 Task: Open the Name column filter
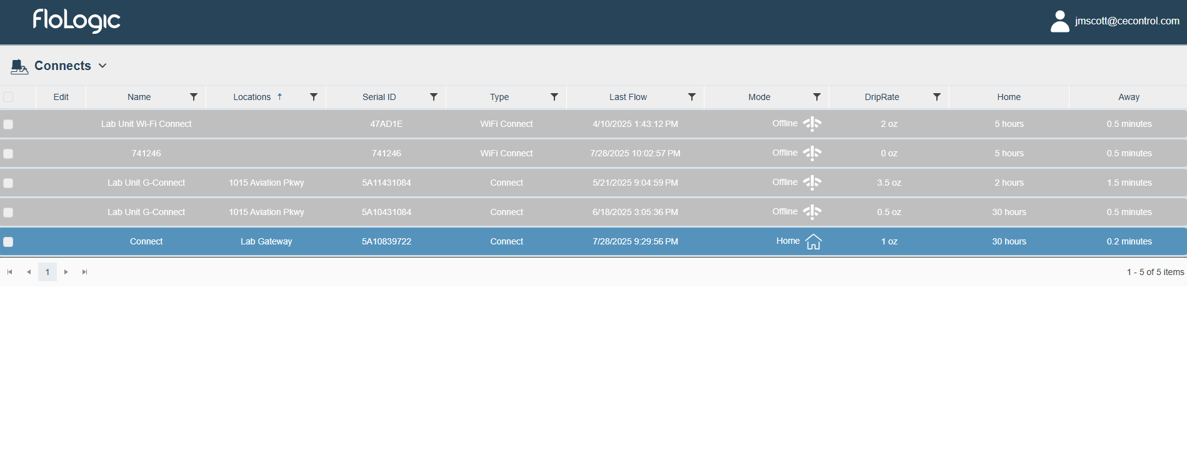coord(194,97)
